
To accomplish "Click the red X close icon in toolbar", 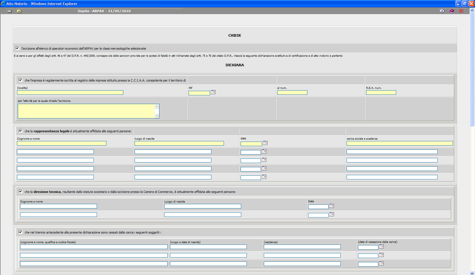I will pyautogui.click(x=461, y=11).
